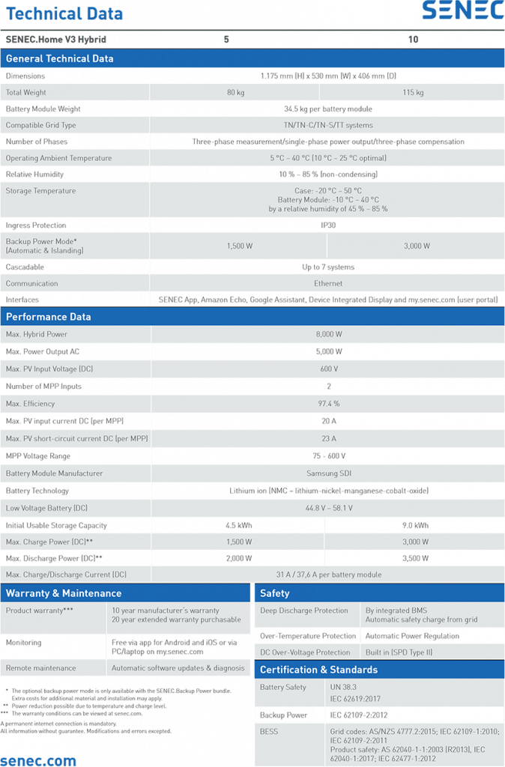Click the 'Deep Discharge Protection' label
This screenshot has height=767, width=505.
pos(304,610)
